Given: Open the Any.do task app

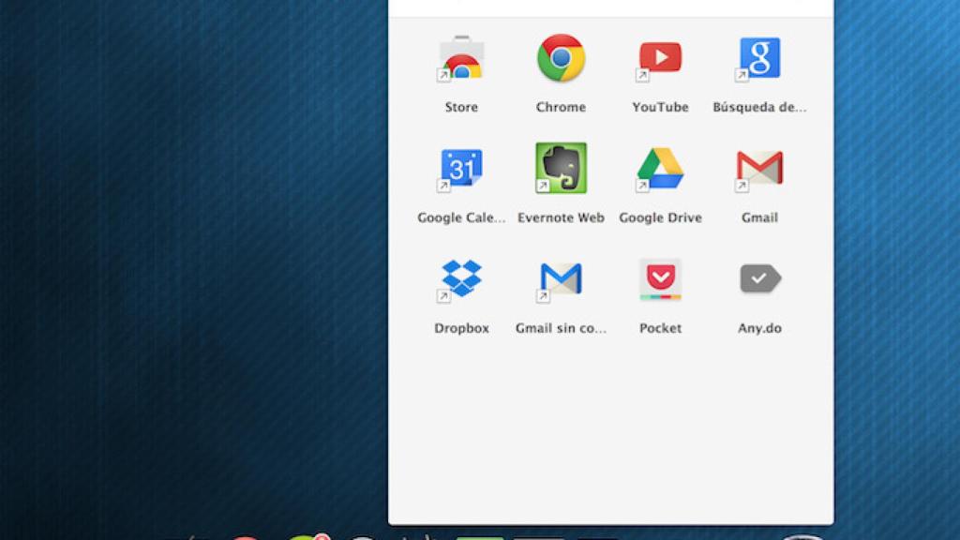Looking at the screenshot, I should click(x=759, y=278).
